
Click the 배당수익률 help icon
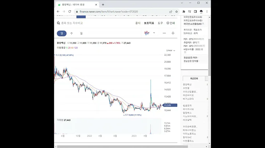[x=185, y=52]
